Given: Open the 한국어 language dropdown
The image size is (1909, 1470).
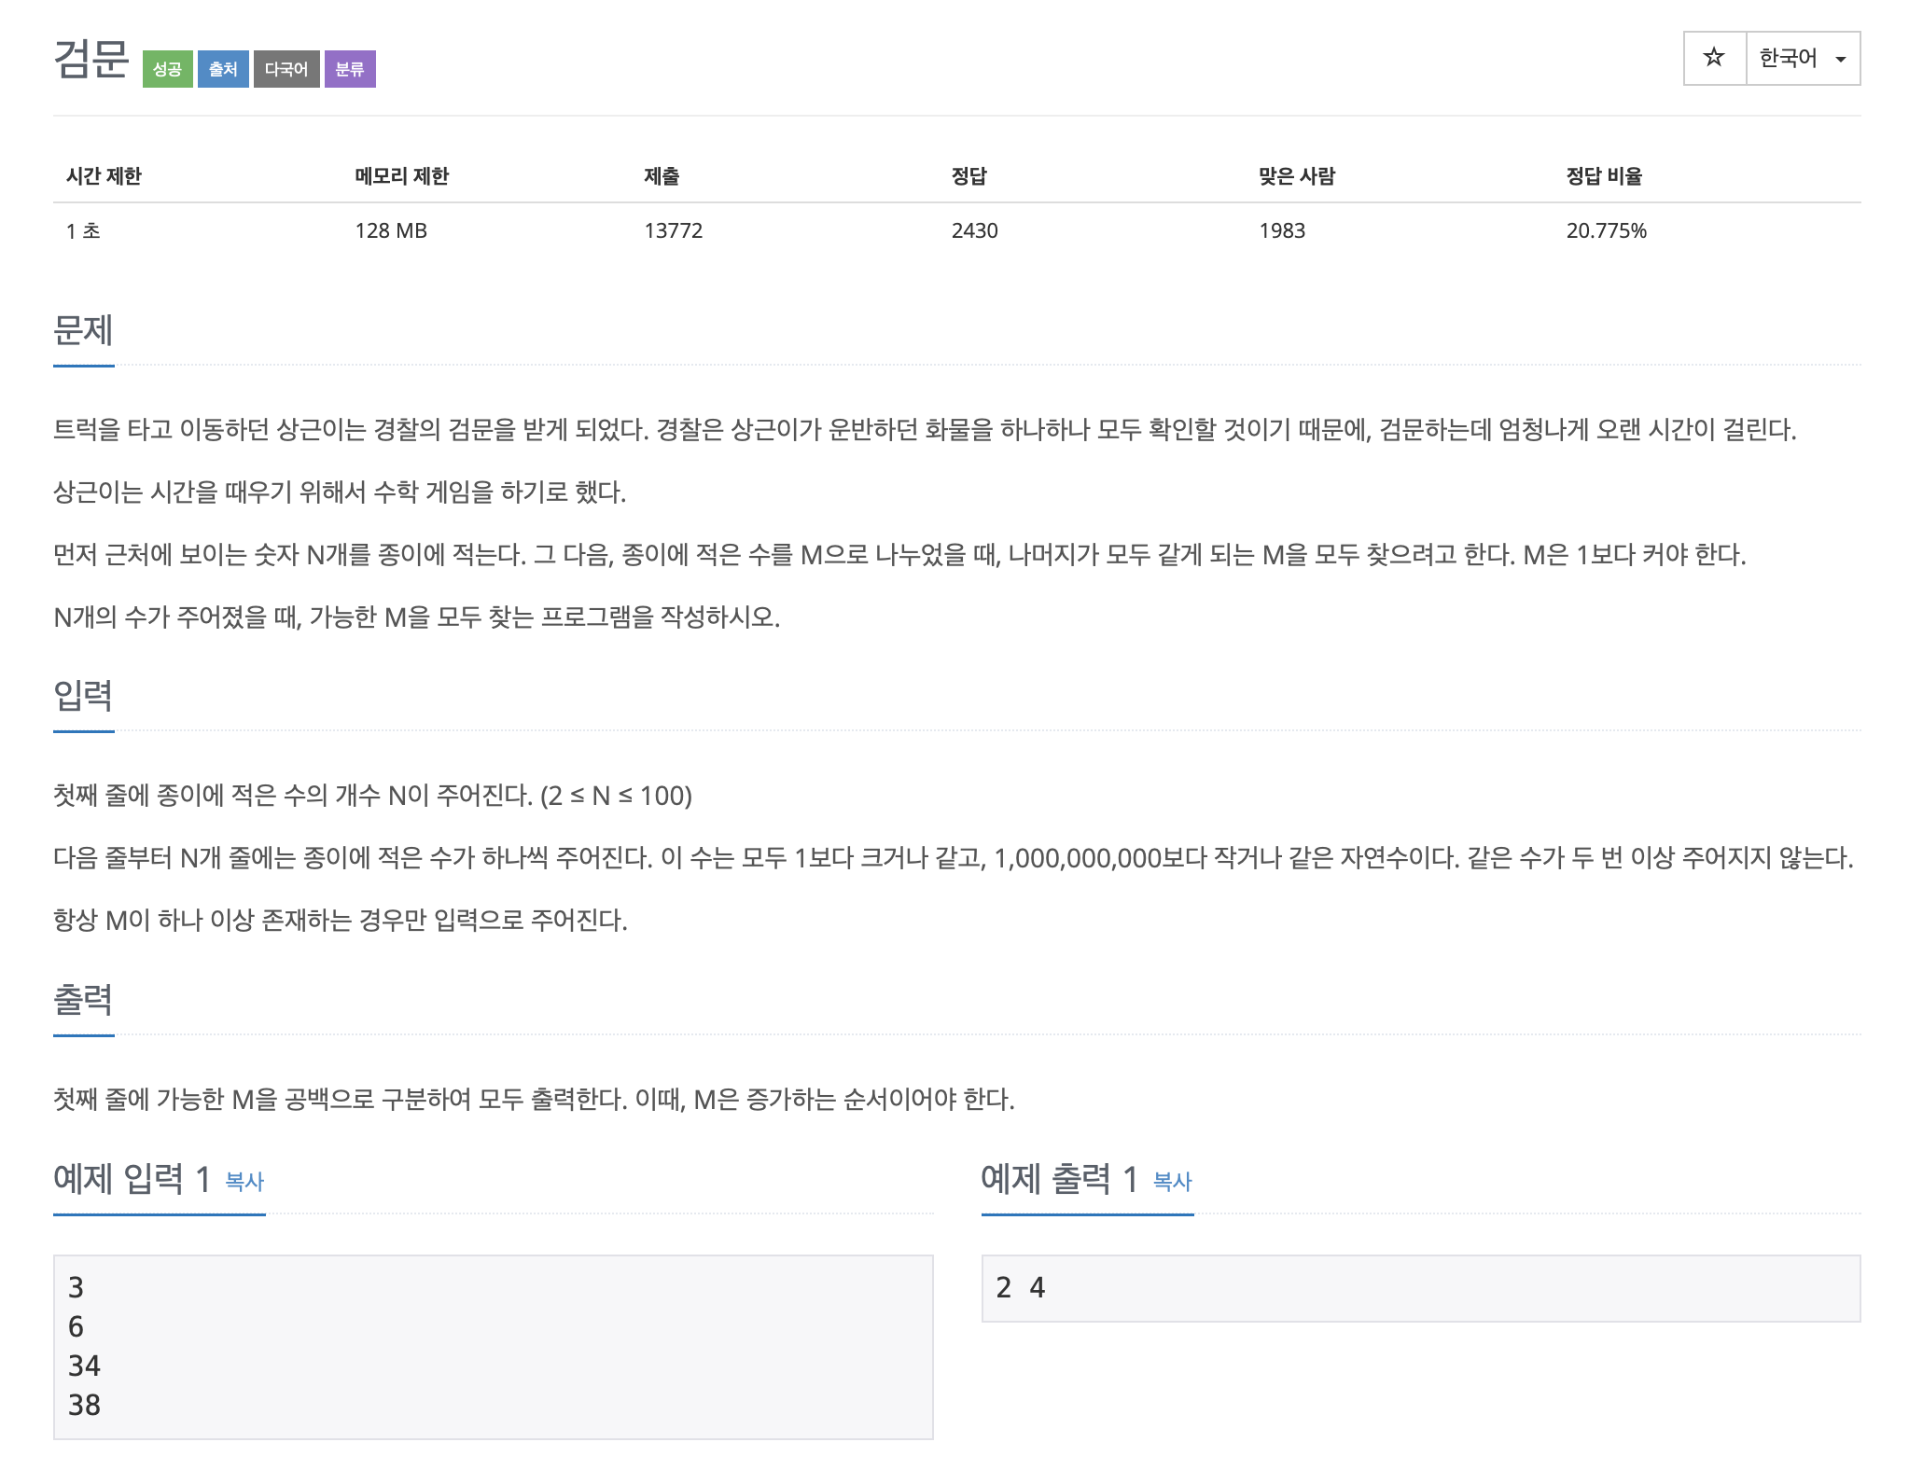Looking at the screenshot, I should pos(1788,58).
